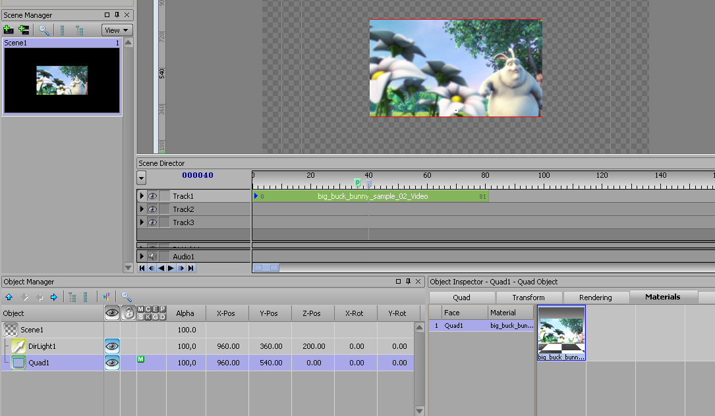715x416 pixels.
Task: Toggle visibility of the Quad1 object
Action: (112, 363)
